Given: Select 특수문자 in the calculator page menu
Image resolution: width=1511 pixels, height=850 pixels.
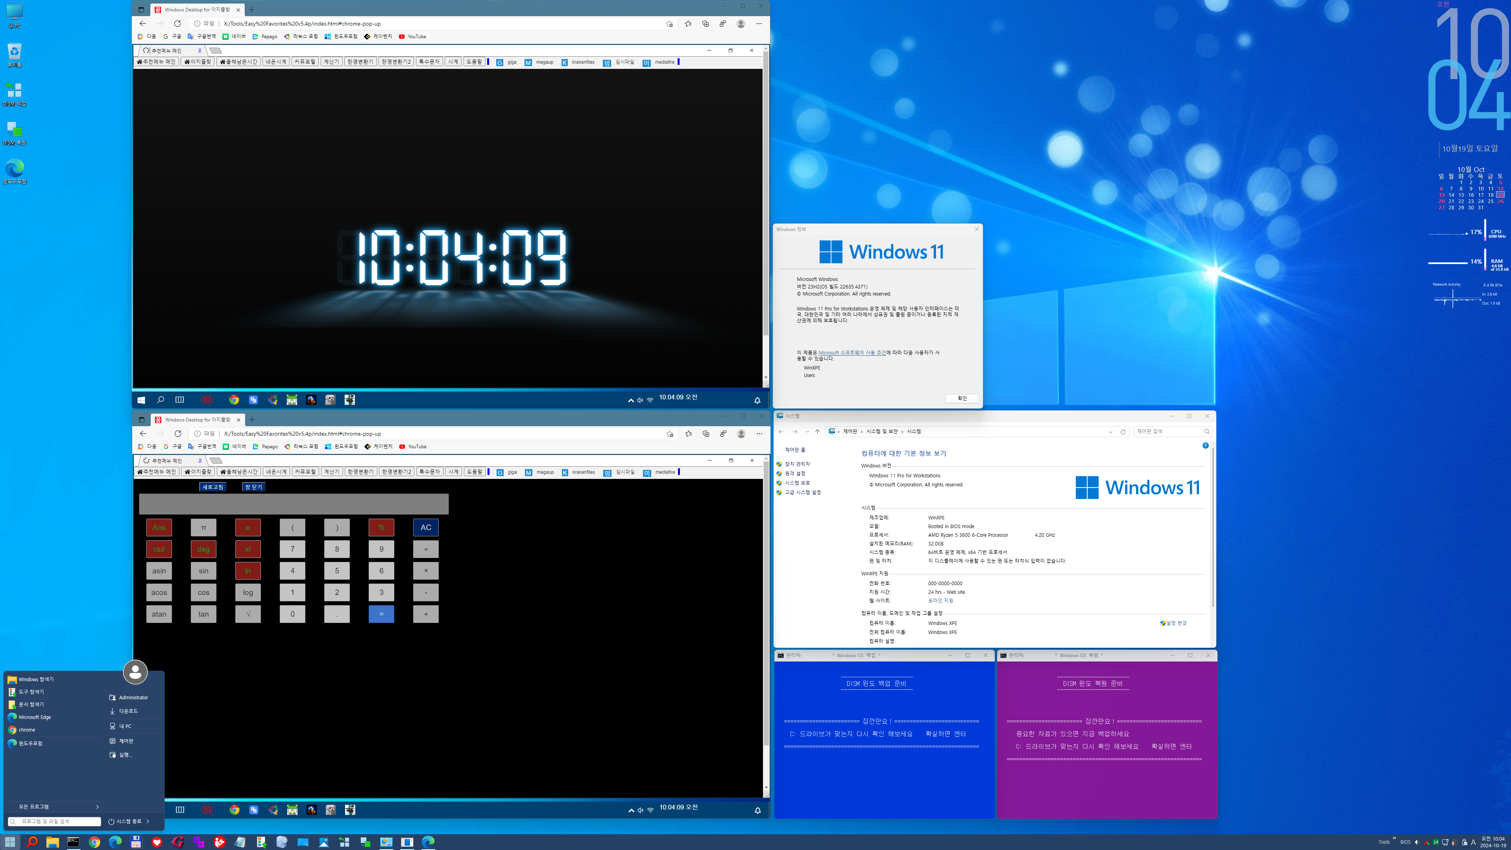Looking at the screenshot, I should click(429, 472).
